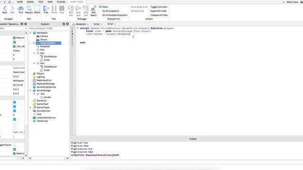The width and height of the screenshot is (303, 170).
Task: Open the Find tool
Action: tap(21, 9)
